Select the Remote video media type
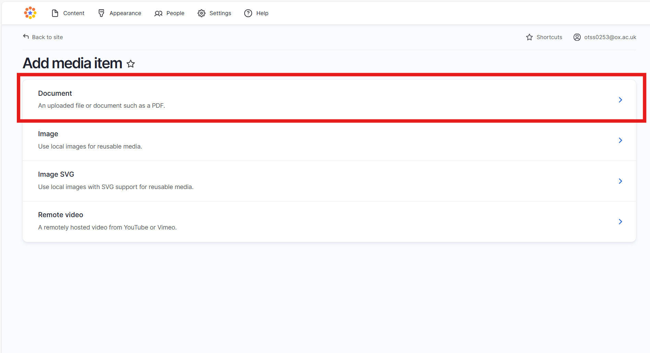The image size is (650, 353). pos(60,214)
